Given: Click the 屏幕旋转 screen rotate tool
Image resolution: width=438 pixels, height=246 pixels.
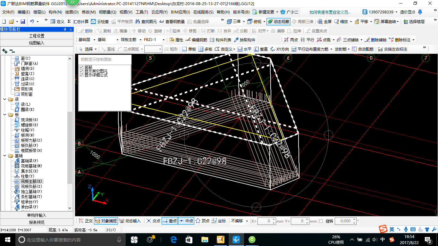Looking at the screenshot, I should [x=386, y=21].
